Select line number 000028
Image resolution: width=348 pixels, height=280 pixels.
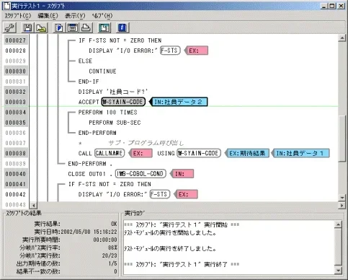tap(16, 51)
